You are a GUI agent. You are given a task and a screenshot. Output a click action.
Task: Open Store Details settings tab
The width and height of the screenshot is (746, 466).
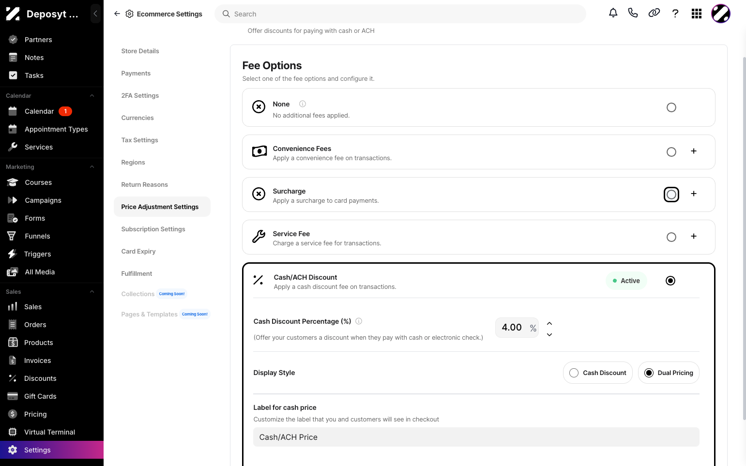140,51
